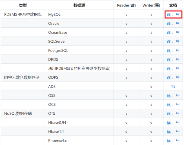The width and height of the screenshot is (184, 145).
Task: Click the 类型 column header
Action: (x=23, y=5)
